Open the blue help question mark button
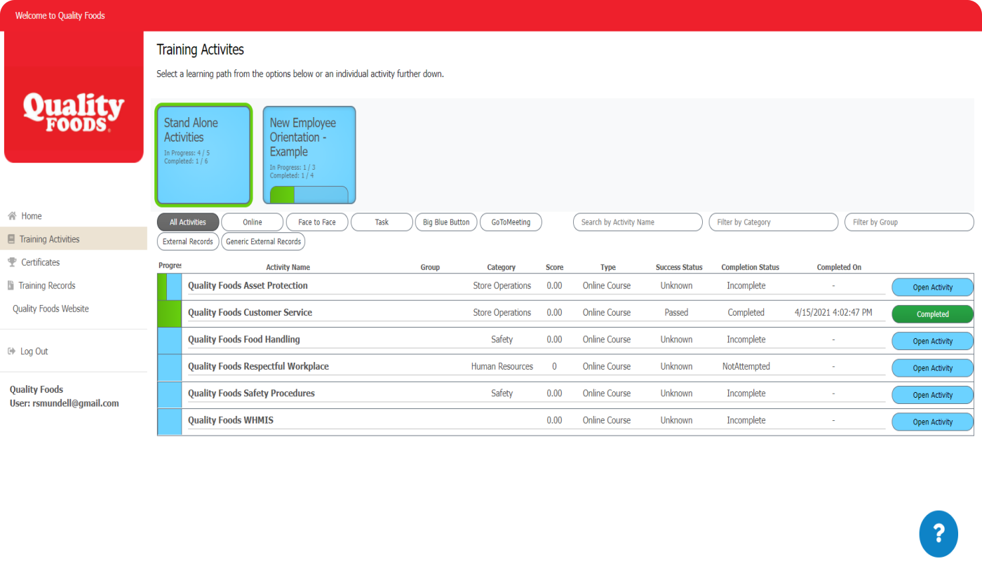Viewport: 982px width, 585px height. pos(938,534)
